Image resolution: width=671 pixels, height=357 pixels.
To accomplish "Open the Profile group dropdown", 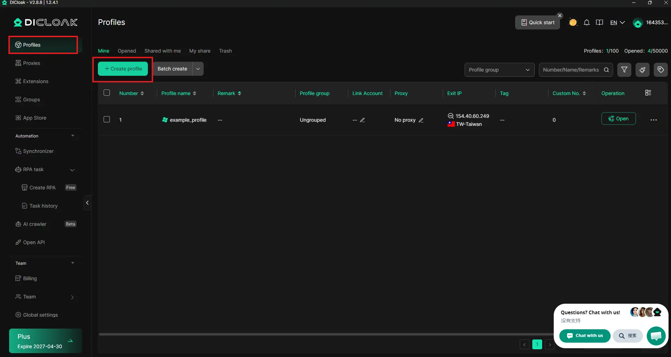I will [499, 70].
